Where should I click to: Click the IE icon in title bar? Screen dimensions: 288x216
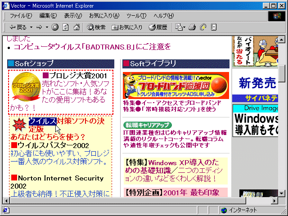point(6,6)
